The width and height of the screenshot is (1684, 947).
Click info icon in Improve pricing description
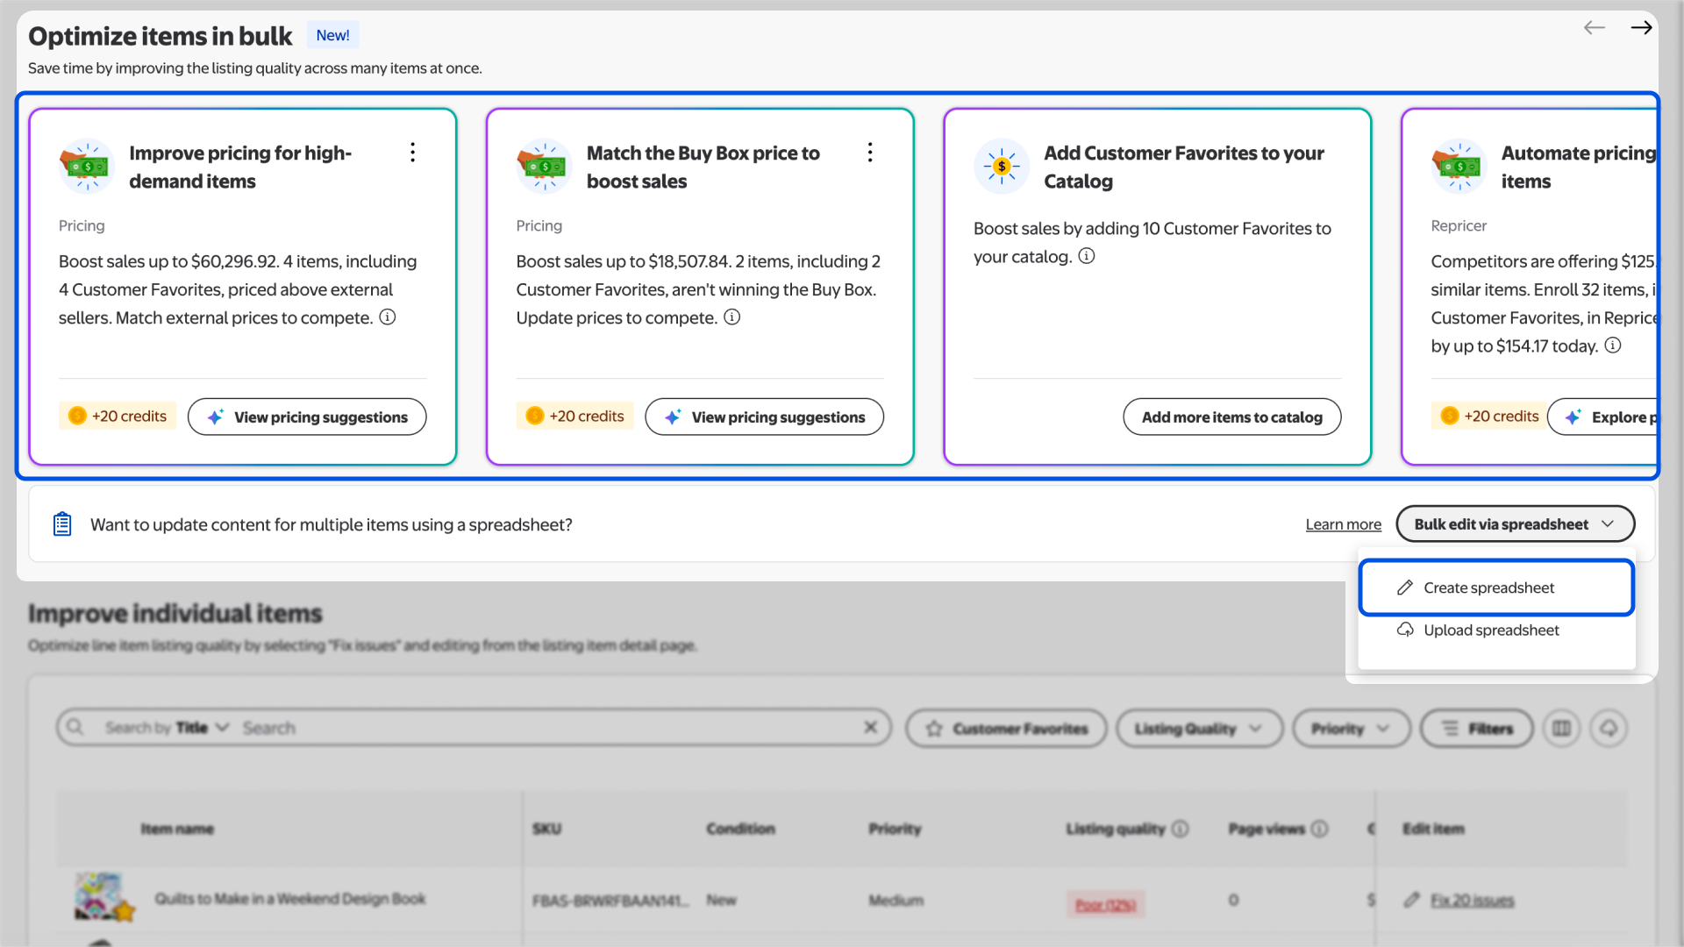388,317
